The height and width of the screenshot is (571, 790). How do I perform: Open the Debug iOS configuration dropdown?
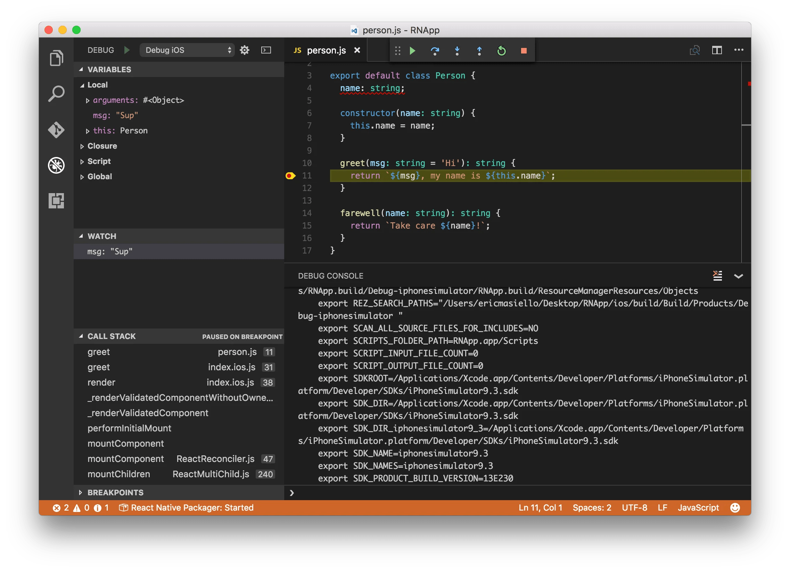(x=187, y=50)
